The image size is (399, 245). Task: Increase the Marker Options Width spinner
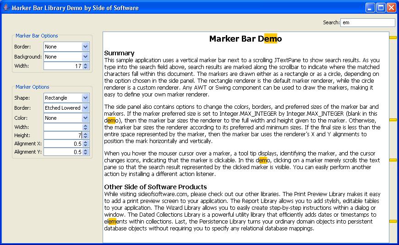86,125
